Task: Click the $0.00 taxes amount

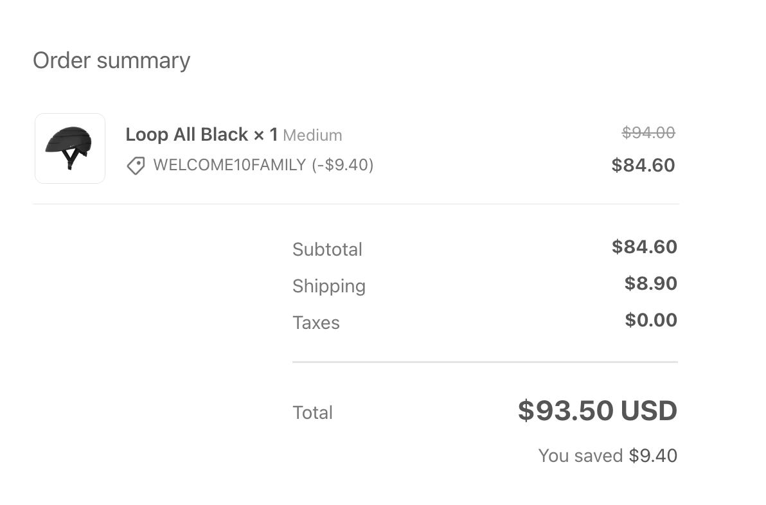Action: 650,320
